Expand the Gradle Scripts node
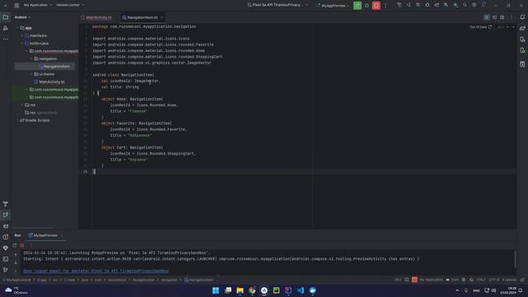 pyautogui.click(x=18, y=120)
